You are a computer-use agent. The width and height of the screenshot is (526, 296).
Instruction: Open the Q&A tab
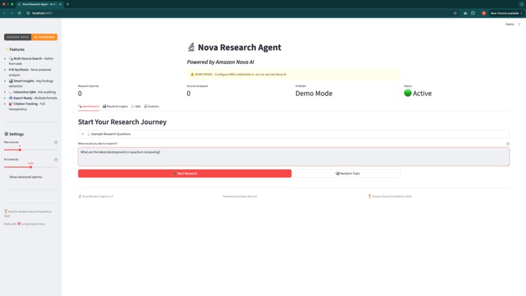(x=136, y=106)
